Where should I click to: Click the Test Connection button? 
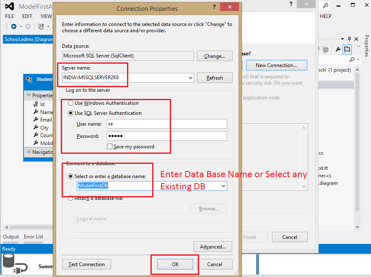(x=87, y=264)
